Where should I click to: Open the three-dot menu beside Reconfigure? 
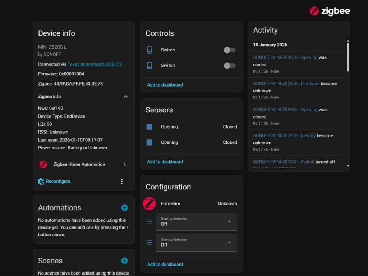[122, 181]
